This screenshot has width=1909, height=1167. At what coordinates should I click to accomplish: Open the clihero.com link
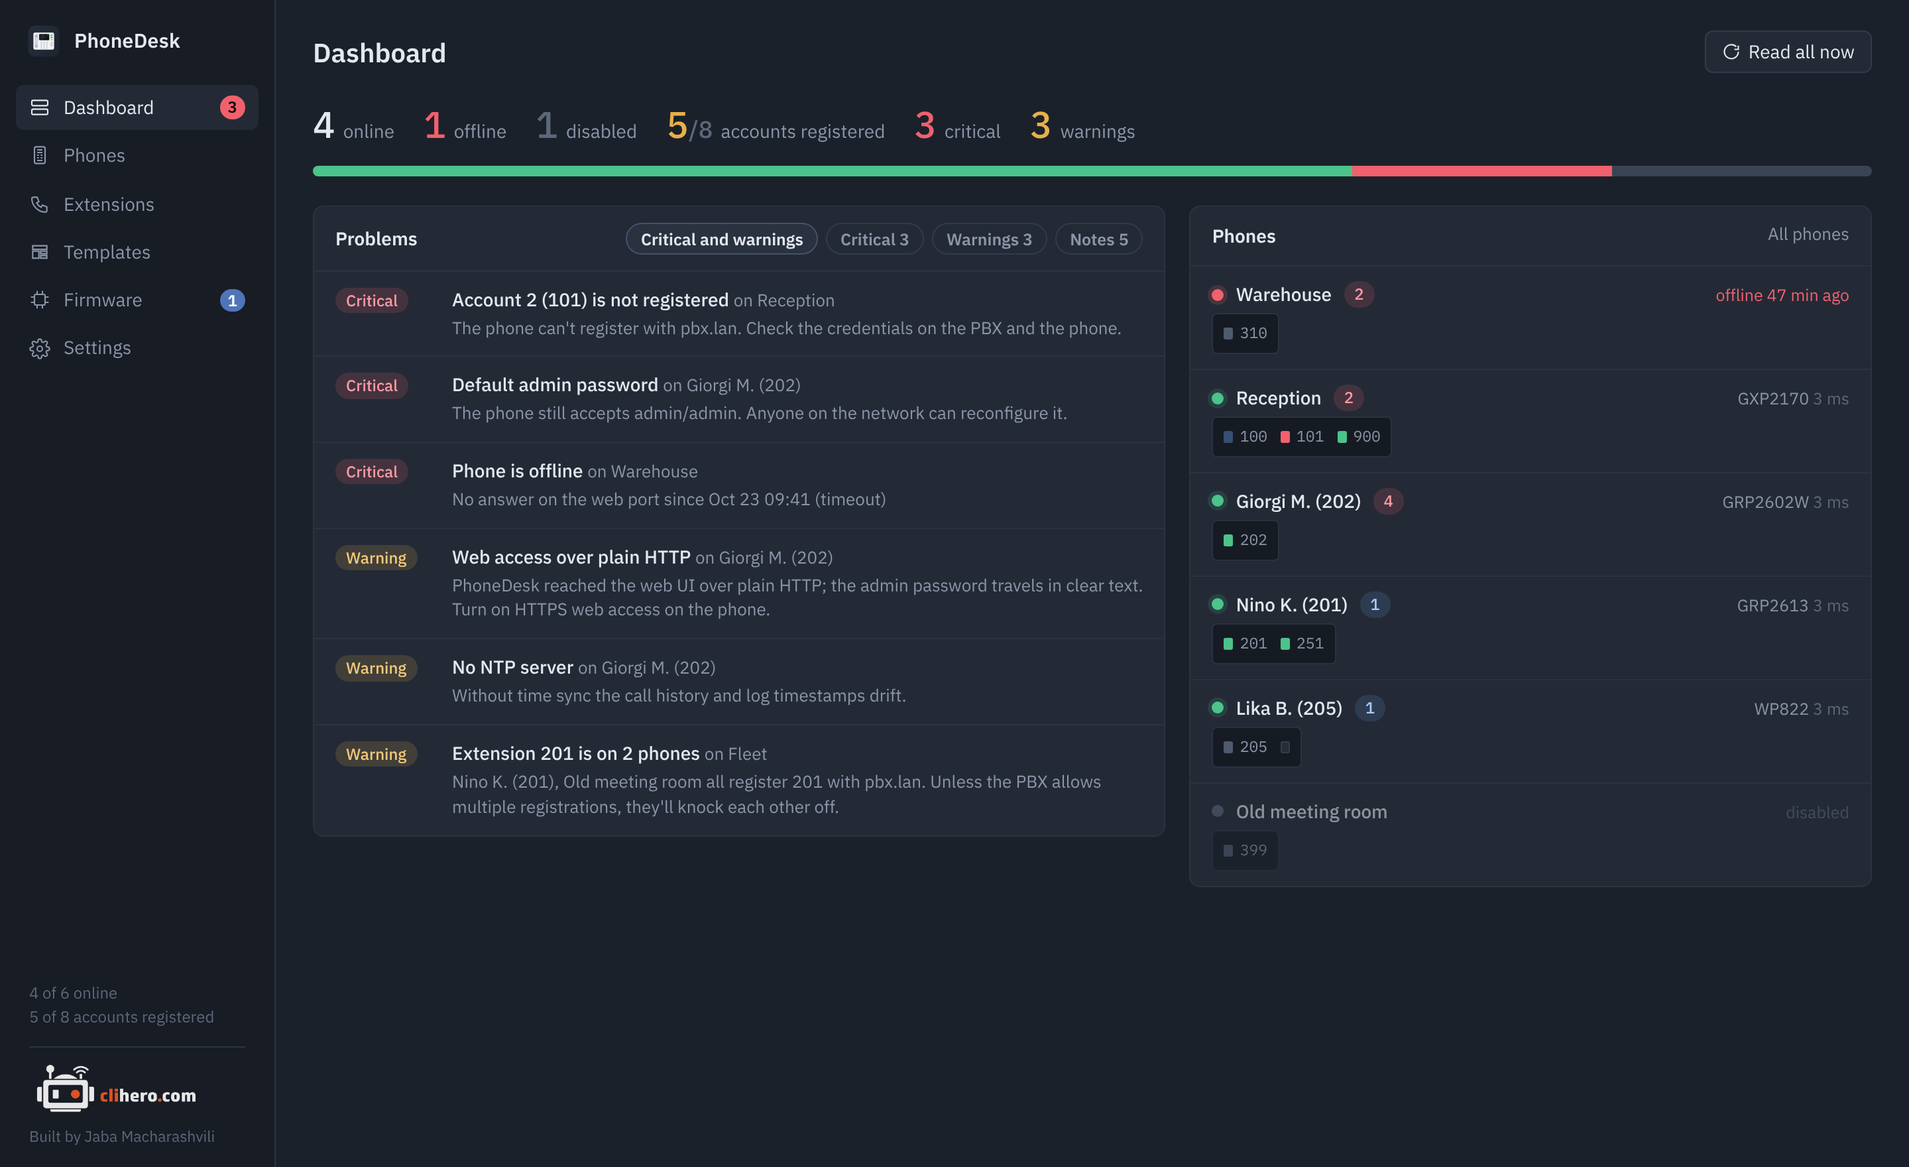[116, 1089]
